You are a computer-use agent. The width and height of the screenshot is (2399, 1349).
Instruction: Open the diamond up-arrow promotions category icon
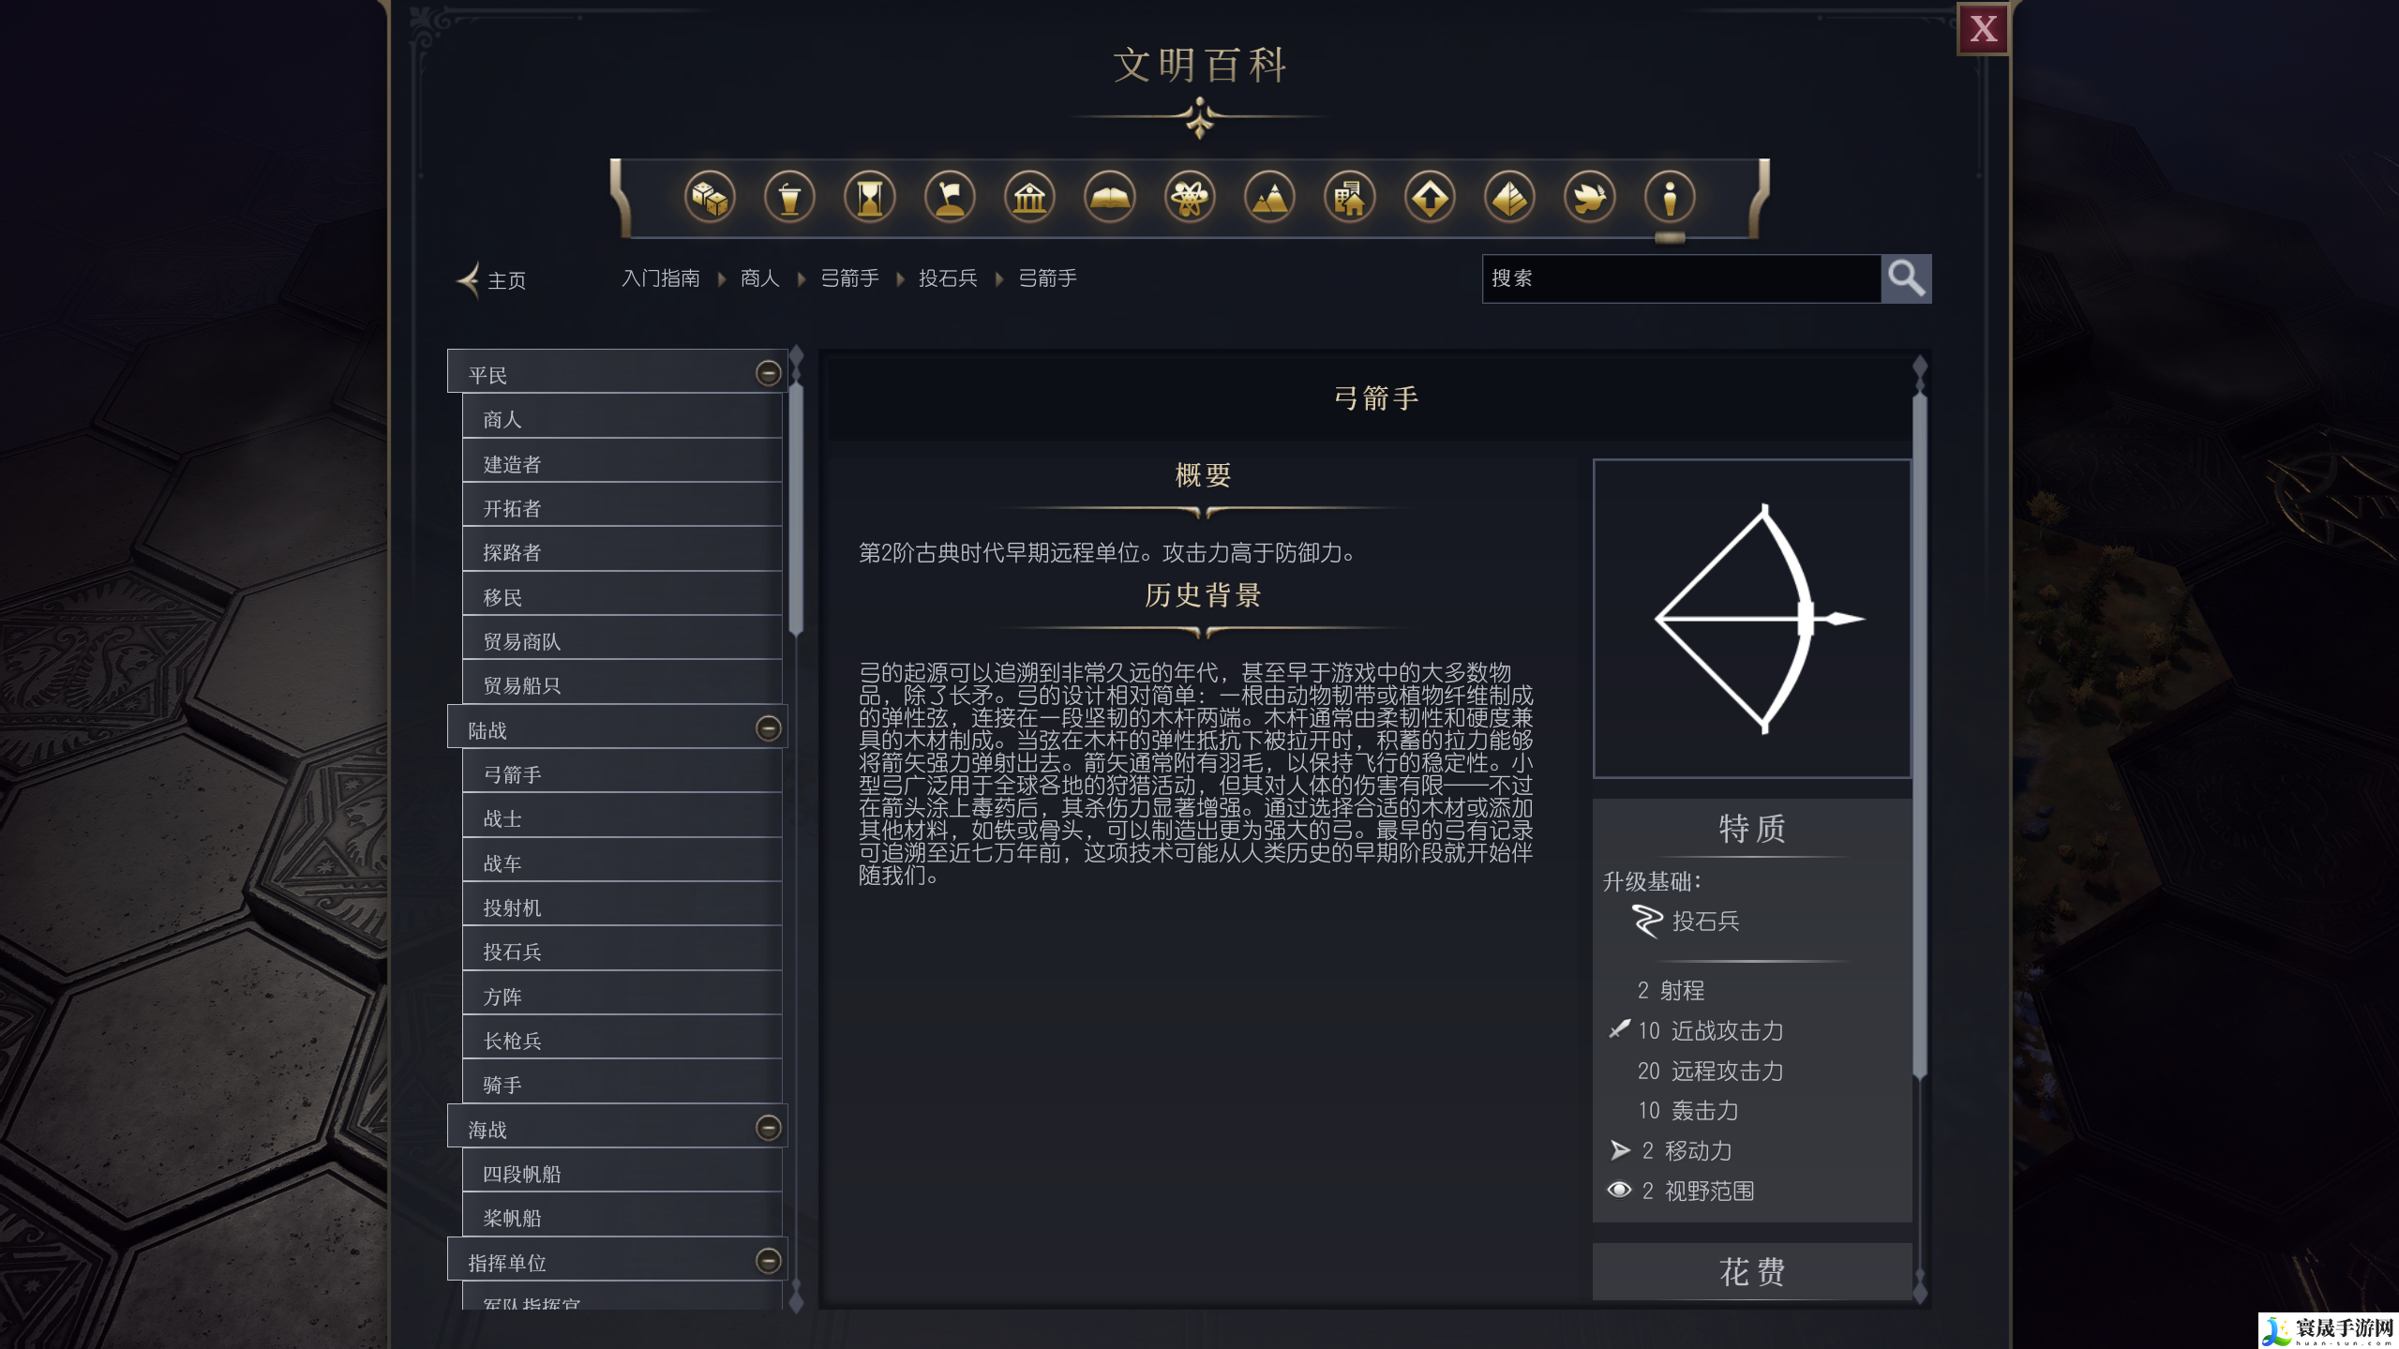[1430, 198]
